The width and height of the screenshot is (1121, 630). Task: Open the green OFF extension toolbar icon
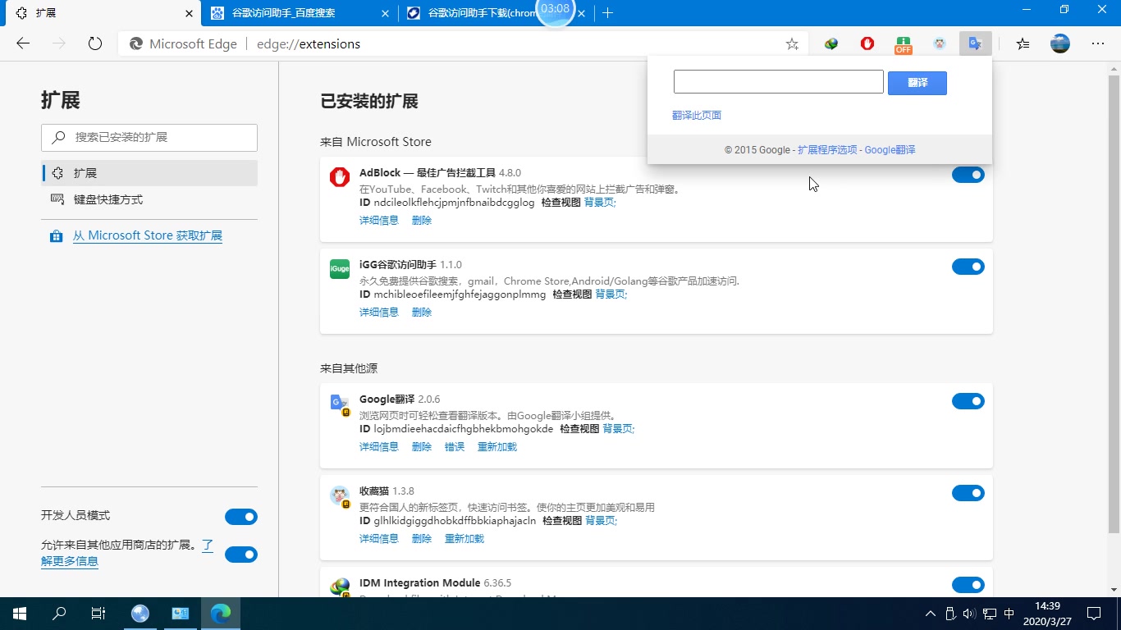click(x=904, y=44)
